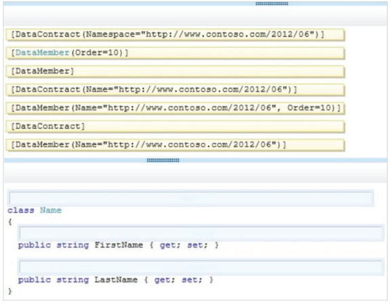Select DataMember with Name and Order=10 block
The width and height of the screenshot is (391, 307).
[x=176, y=108]
